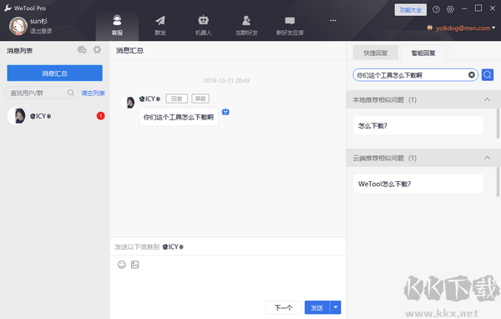Collapse the 云端推荐相似问题 section
This screenshot has width=501, height=319.
point(487,158)
